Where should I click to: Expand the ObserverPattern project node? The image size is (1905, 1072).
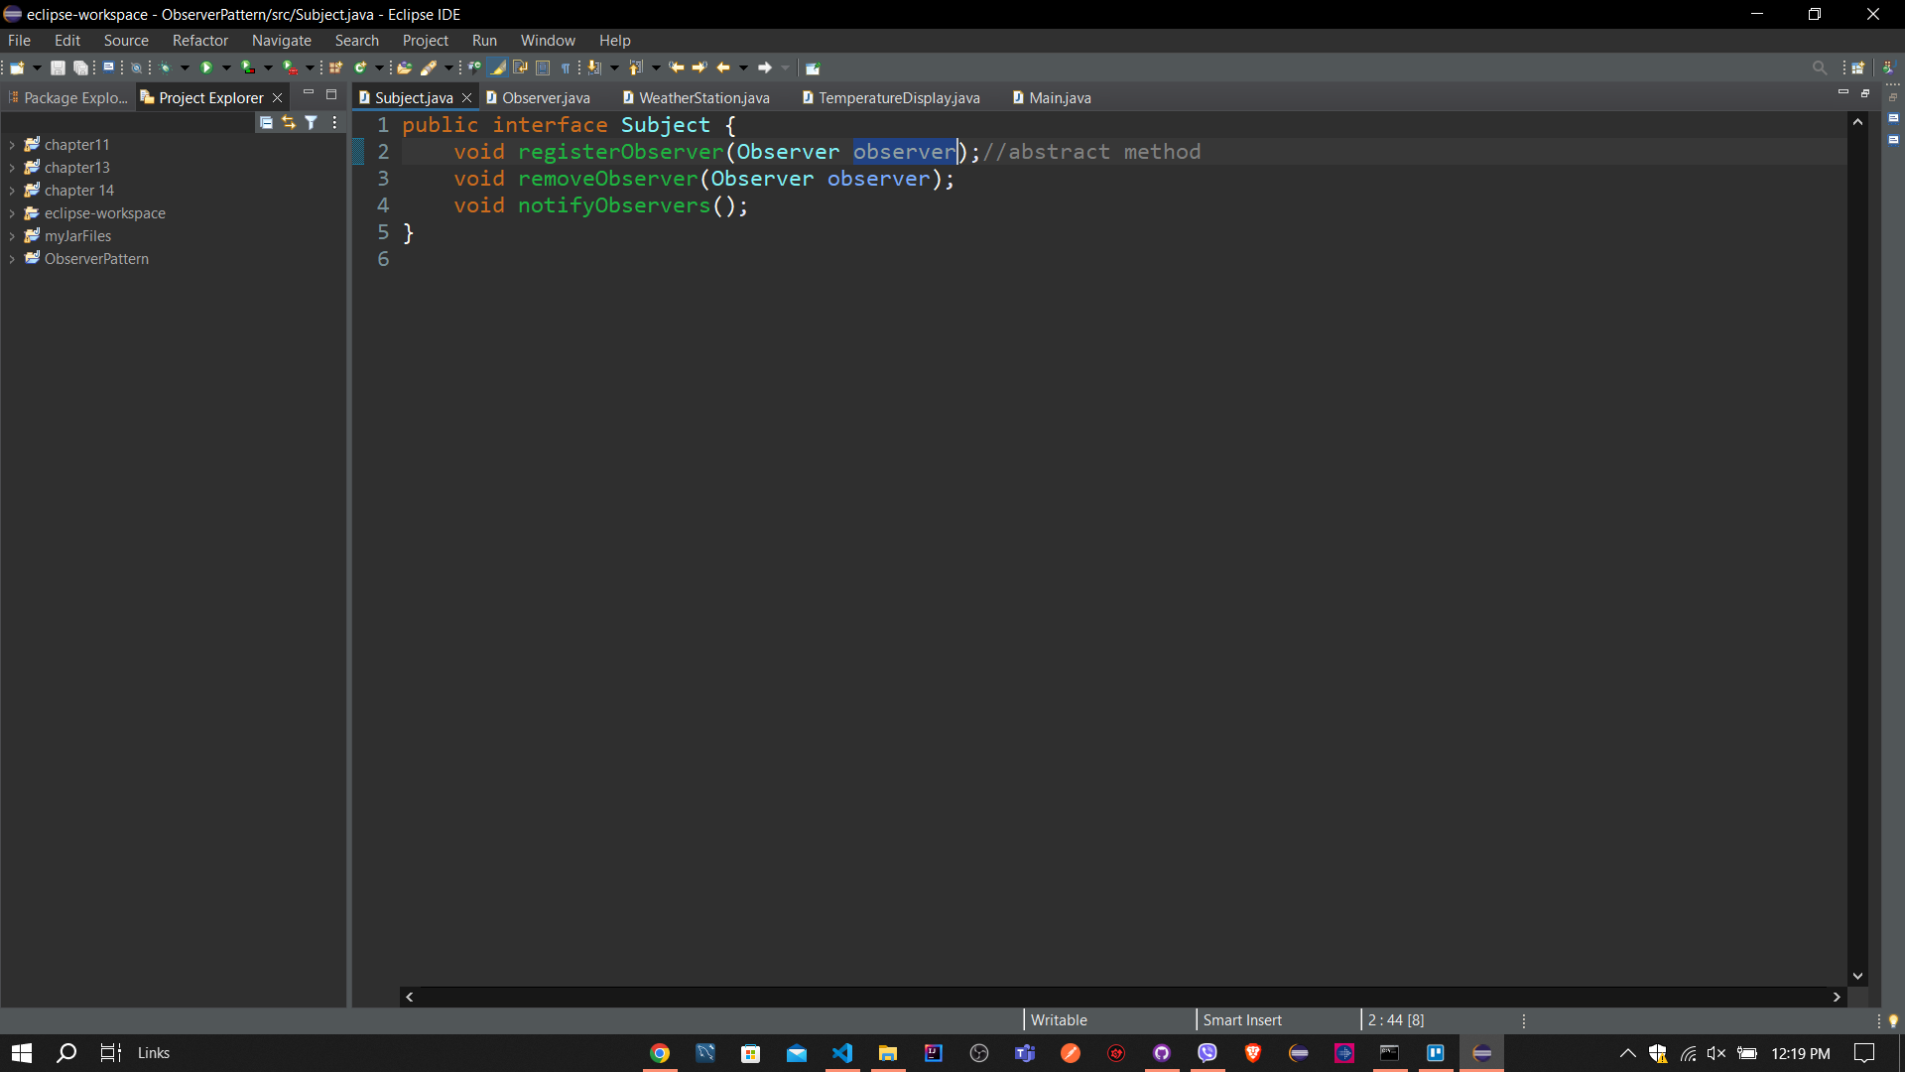[12, 259]
